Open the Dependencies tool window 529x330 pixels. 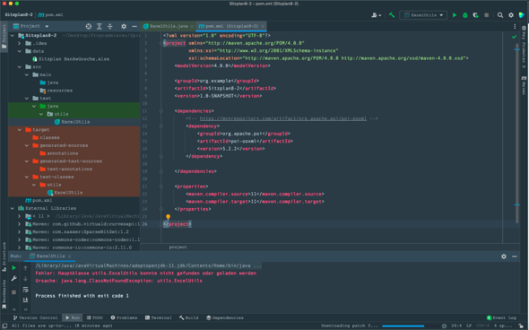(225, 317)
